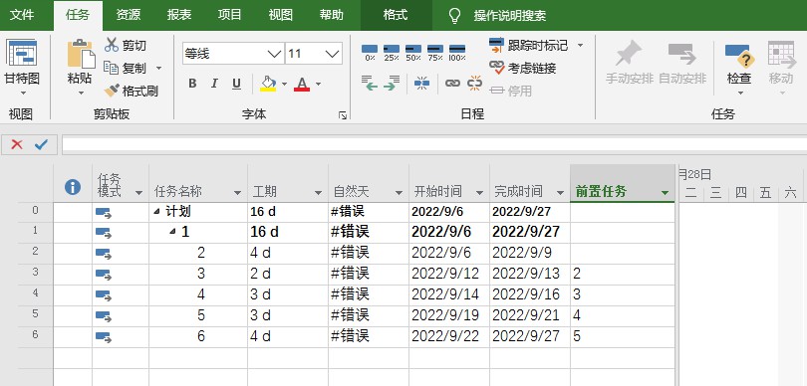Switch to the 格式 tab

396,15
